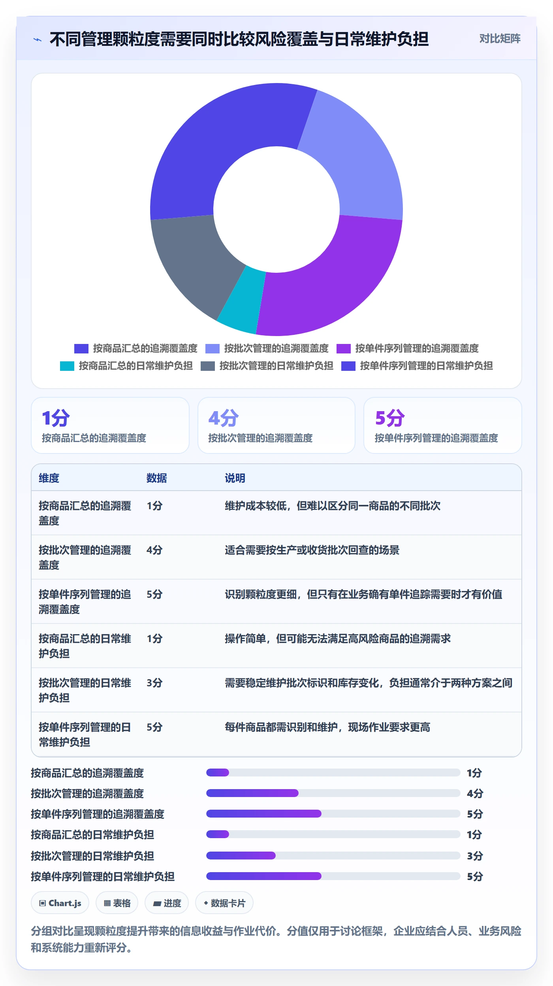
Task: Click progress bar for 按商品汇总的日常维护负担
Action: [333, 834]
